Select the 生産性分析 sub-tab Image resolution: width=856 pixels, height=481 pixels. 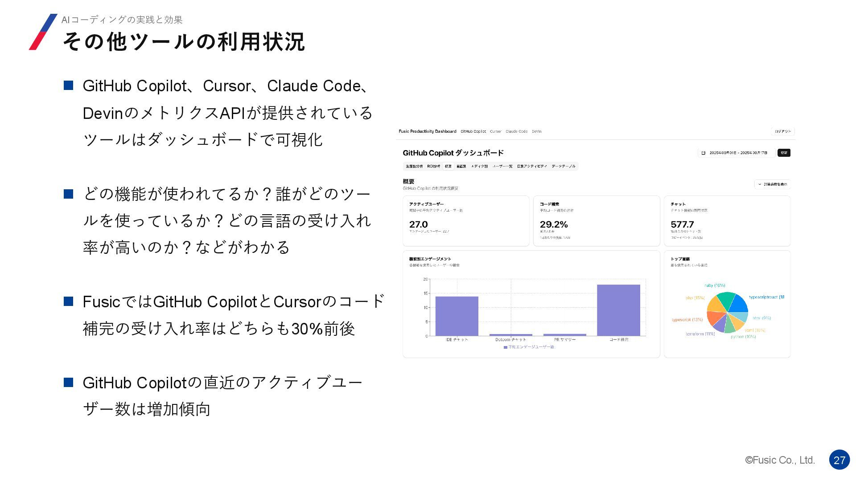[x=414, y=166]
